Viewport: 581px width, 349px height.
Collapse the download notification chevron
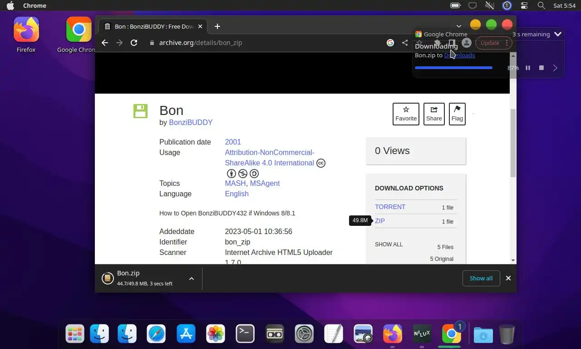[558, 34]
